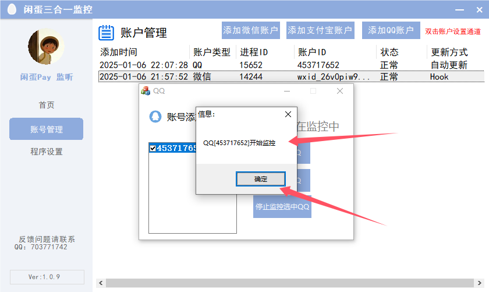Image resolution: width=489 pixels, height=292 pixels.
Task: Close the 信息 message box
Action: [288, 114]
